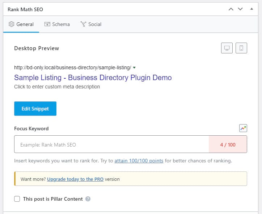Enable This post is Pillar Content checkbox
Screen dimensions: 262x214
tap(17, 199)
